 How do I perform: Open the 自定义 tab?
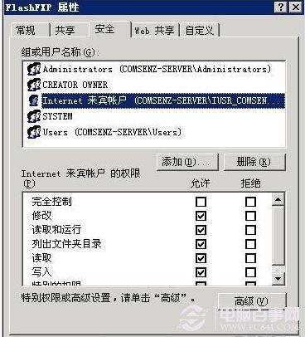click(x=200, y=30)
